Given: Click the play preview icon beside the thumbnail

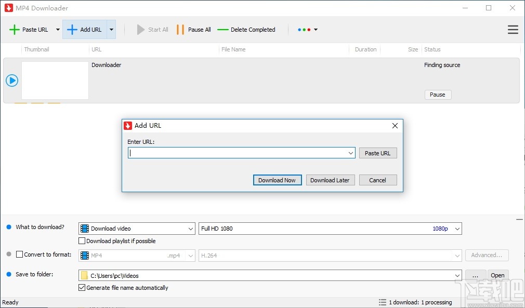Looking at the screenshot, I should (x=11, y=81).
